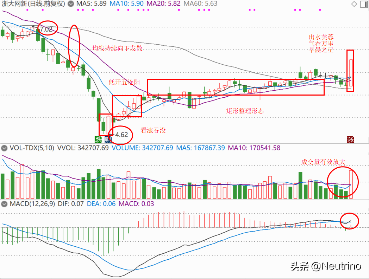Image resolution: width=369 pixels, height=279 pixels.
Task: Click the MA20: 5.82 label
Action: coord(164,4)
